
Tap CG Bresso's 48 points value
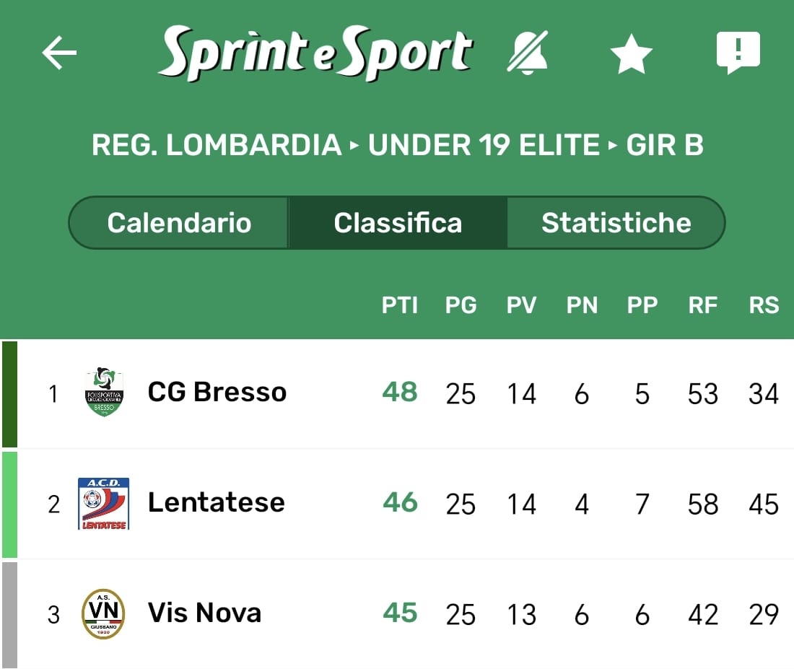[x=400, y=392]
